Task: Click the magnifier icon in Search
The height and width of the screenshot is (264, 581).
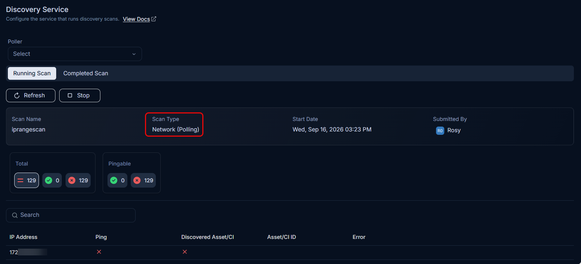Action: 15,215
